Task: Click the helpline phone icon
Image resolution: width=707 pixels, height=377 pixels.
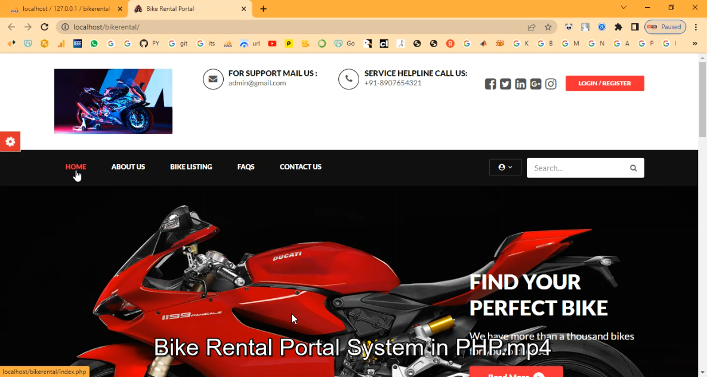Action: (x=348, y=79)
